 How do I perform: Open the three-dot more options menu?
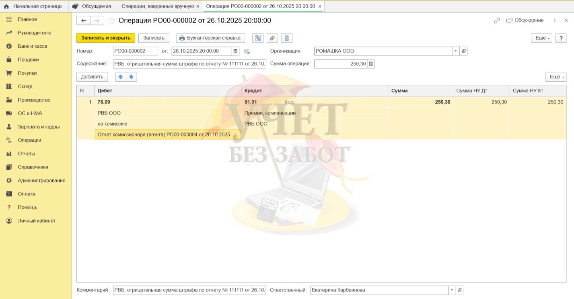tap(555, 20)
